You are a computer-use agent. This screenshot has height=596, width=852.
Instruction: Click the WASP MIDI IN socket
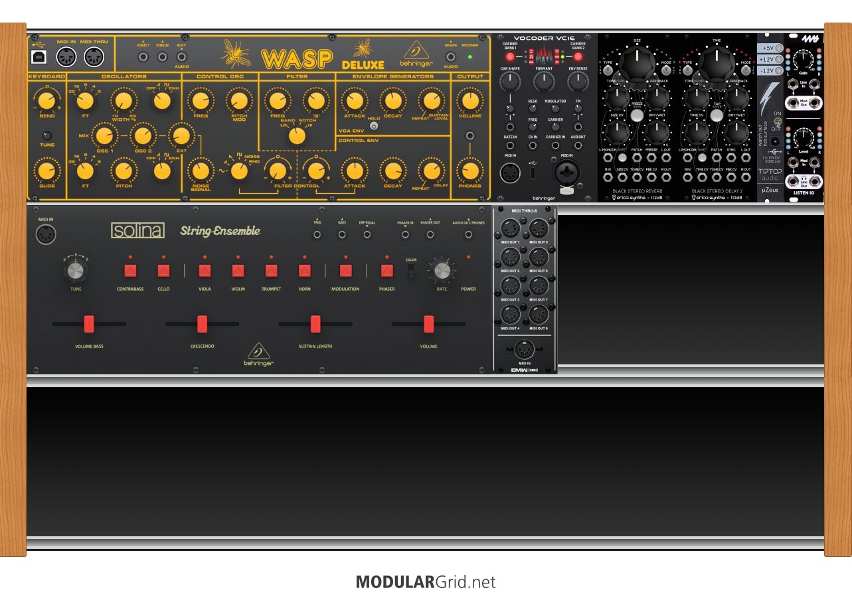[66, 58]
